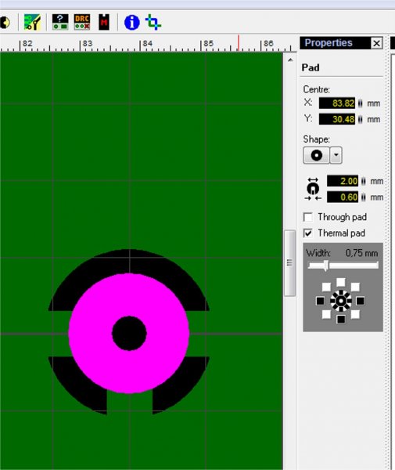The image size is (395, 470).
Task: Click the drill diameter field 0.60
Action: pos(343,197)
